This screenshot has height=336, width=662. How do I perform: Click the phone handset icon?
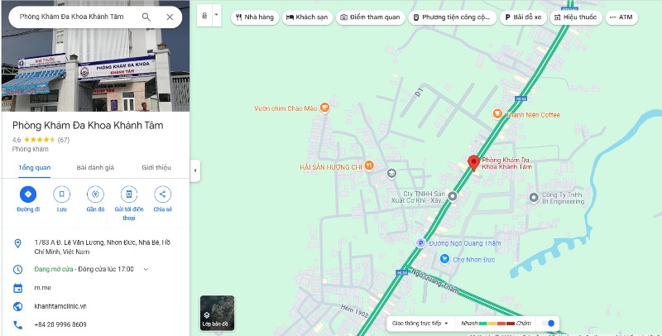(x=17, y=324)
